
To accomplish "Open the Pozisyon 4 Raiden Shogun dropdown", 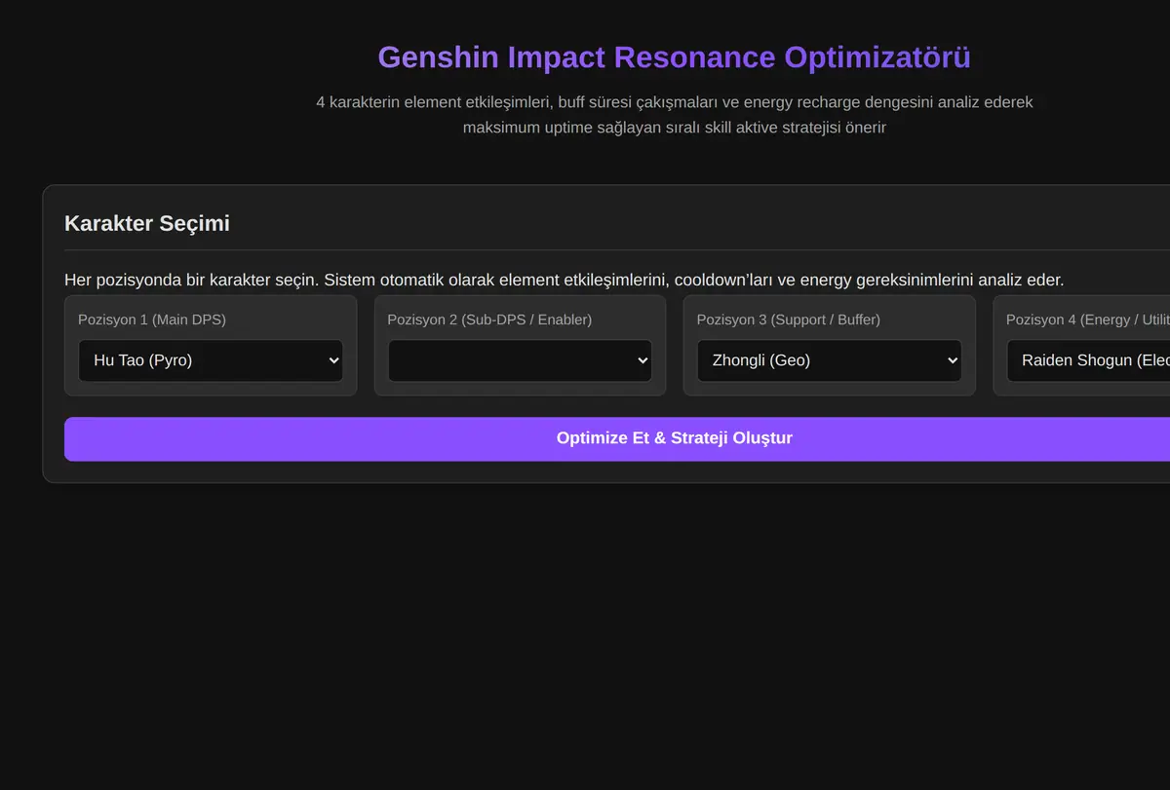I will [1088, 360].
